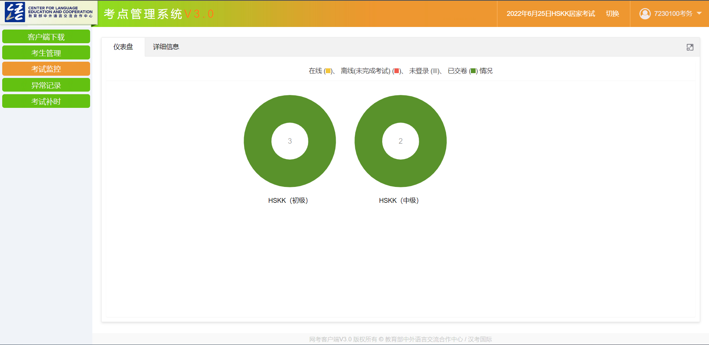Click the red 离线 legend swatch

(396, 71)
